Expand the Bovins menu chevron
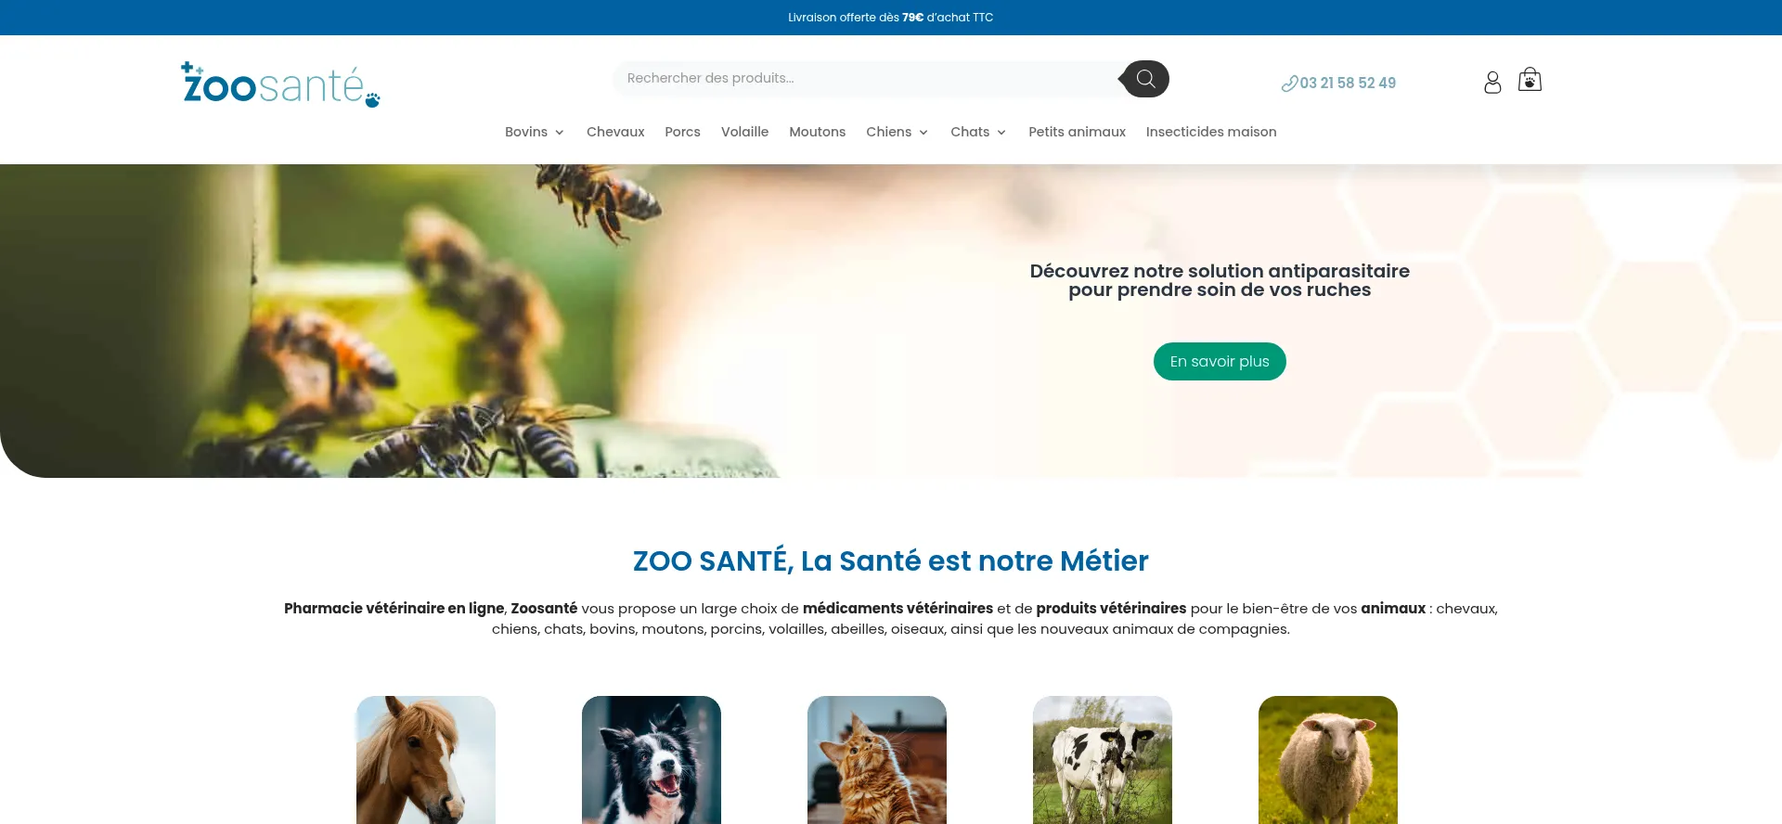Screen dimensions: 1782x824 (x=560, y=133)
